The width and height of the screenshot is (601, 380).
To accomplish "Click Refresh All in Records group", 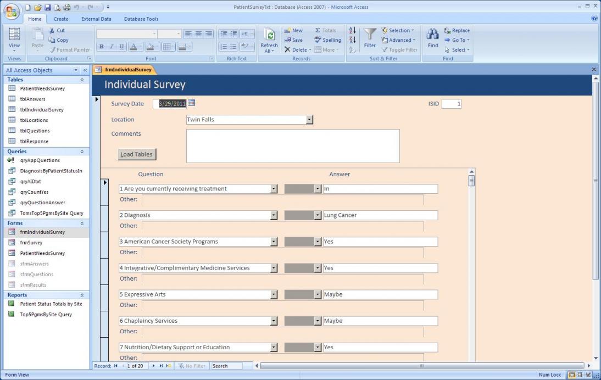I will point(269,41).
